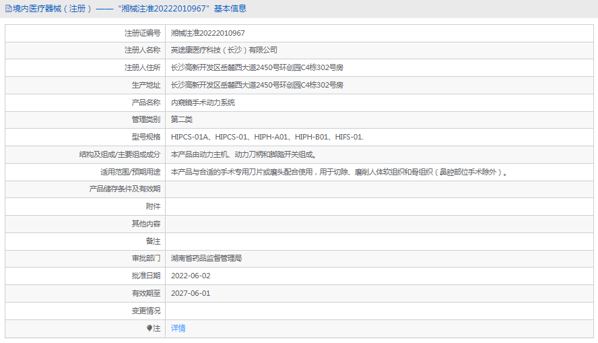Click the document icon in the page header
This screenshot has width=598, height=343.
coord(8,9)
